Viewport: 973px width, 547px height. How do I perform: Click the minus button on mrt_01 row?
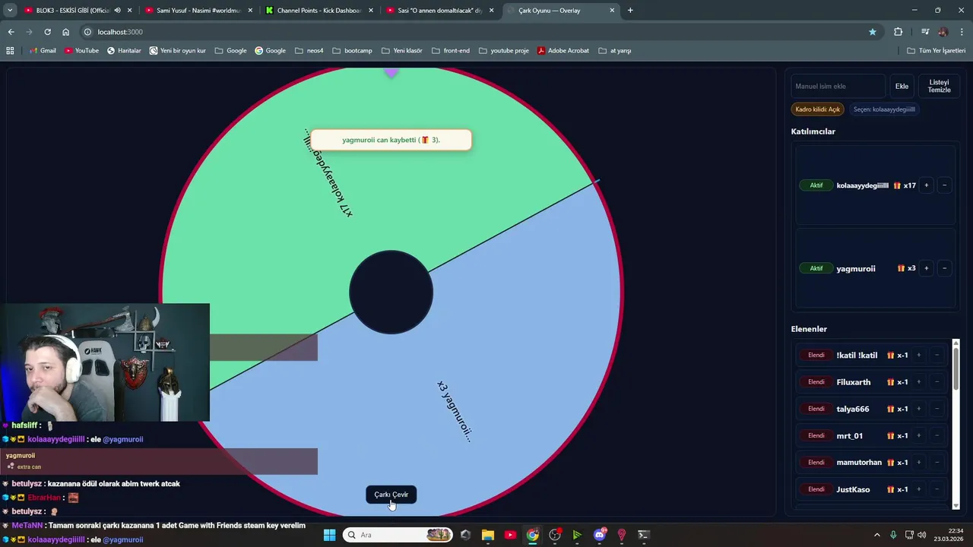[937, 435]
